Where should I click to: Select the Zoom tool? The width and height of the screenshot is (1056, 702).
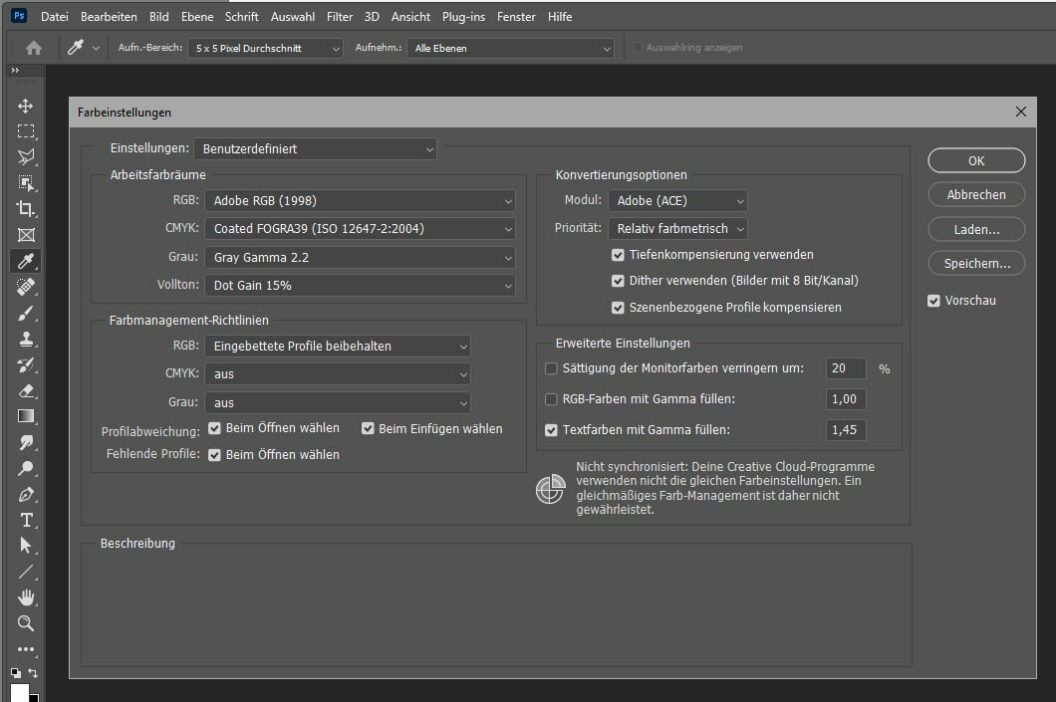click(x=26, y=623)
